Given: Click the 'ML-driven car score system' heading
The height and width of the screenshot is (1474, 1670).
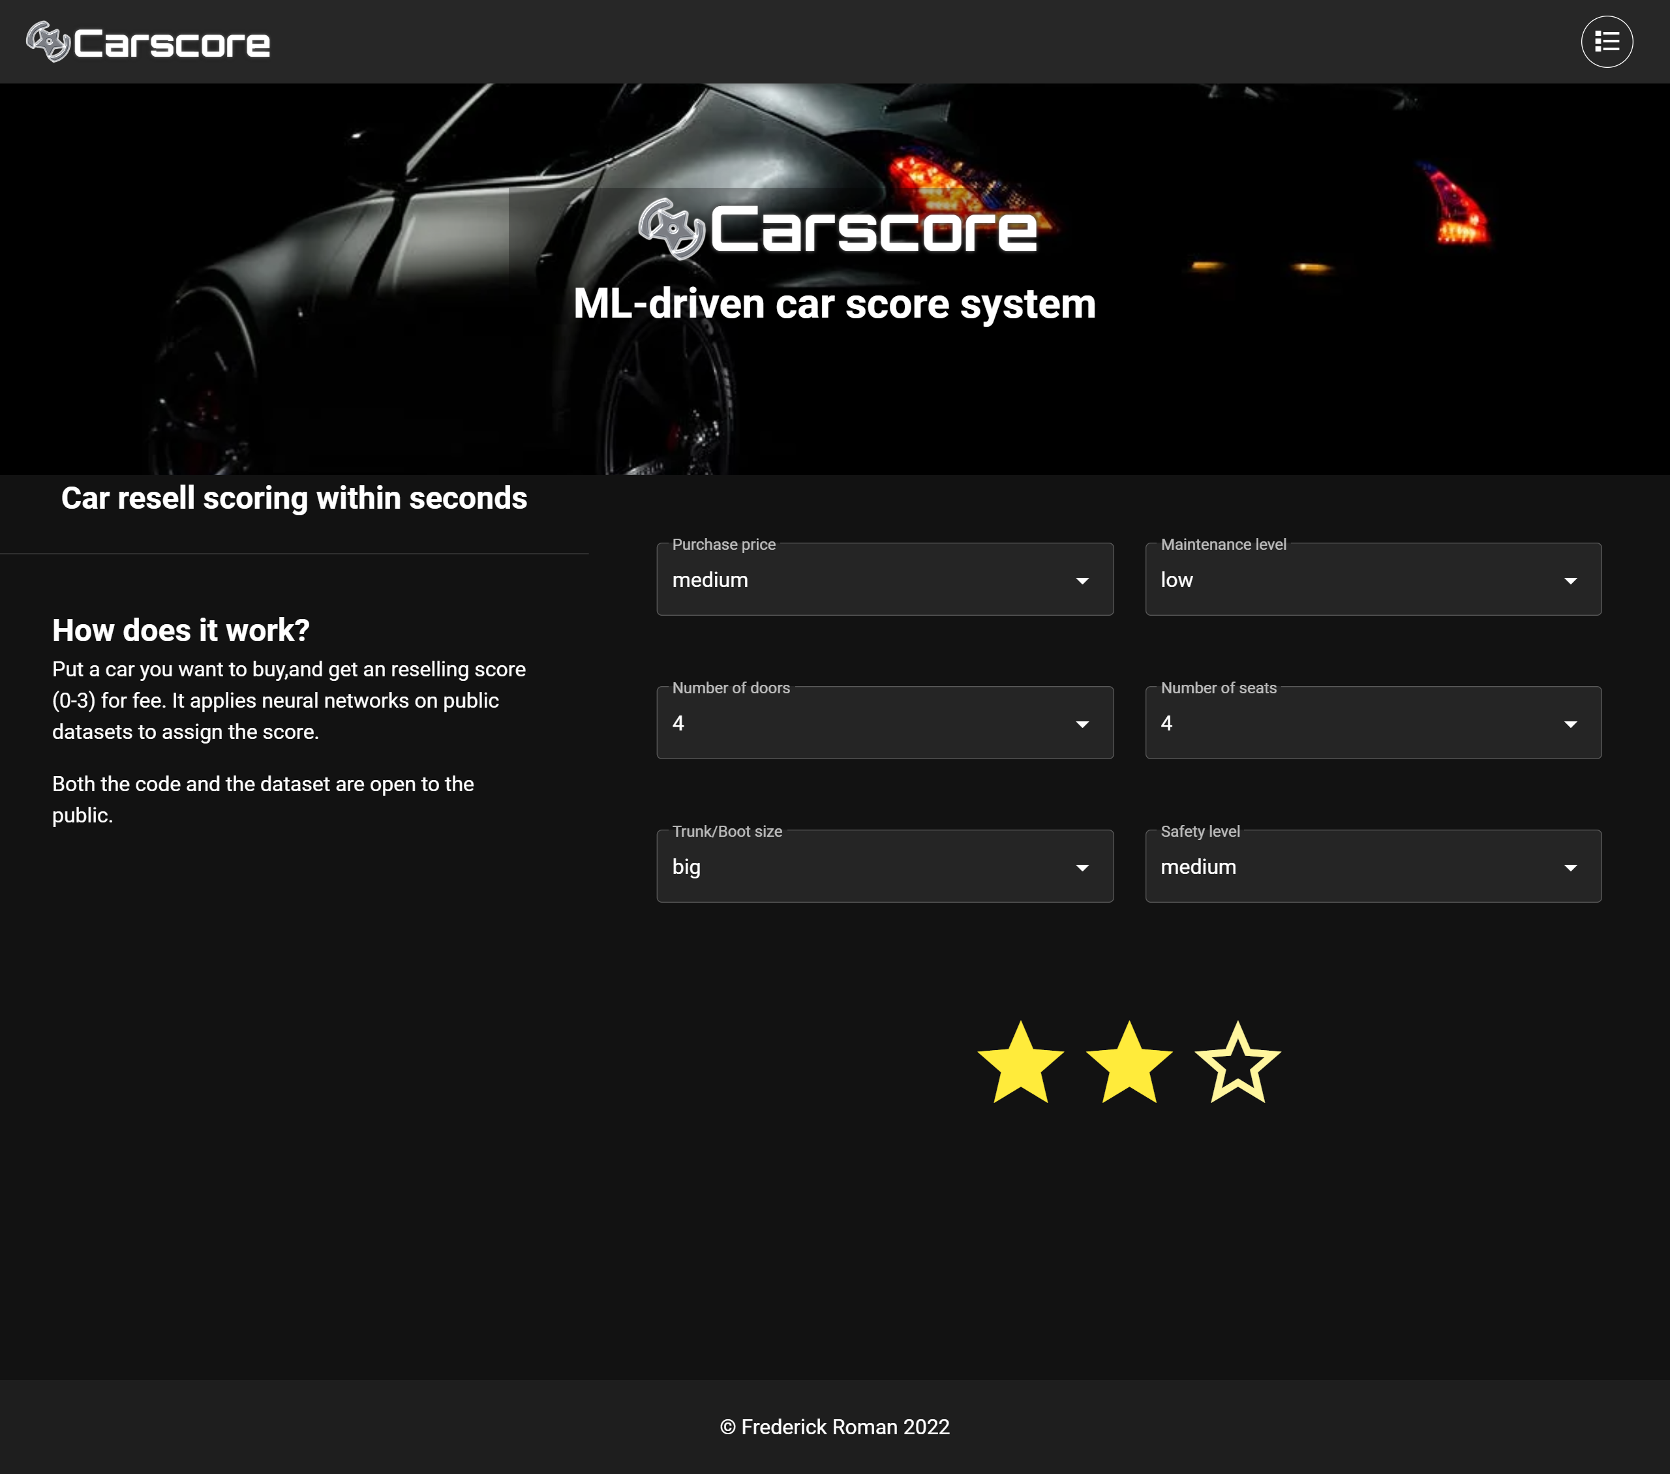Looking at the screenshot, I should 834,304.
